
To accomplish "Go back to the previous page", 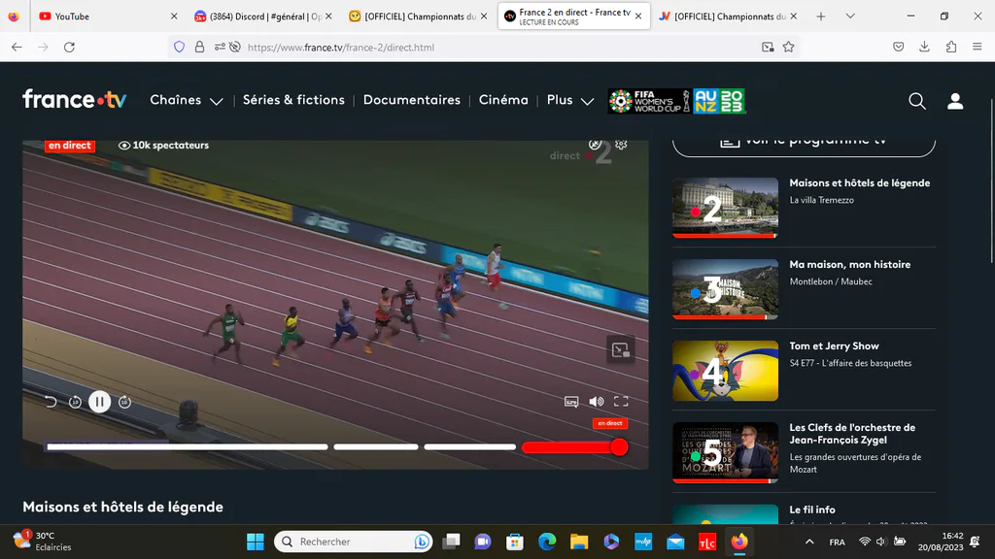I will tap(17, 47).
